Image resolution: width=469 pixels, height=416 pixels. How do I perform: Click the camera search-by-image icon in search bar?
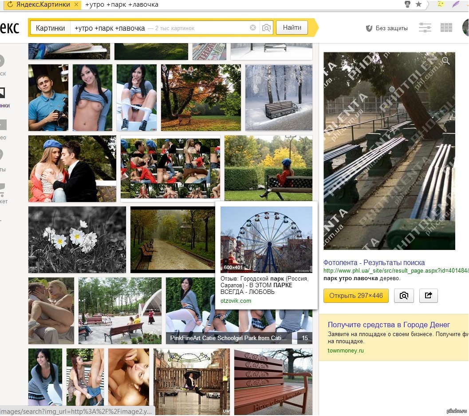[266, 28]
